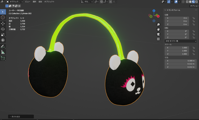Screen dimensions: 199x120
Task: Open the 選択 menu
Action: click(x=34, y=2)
